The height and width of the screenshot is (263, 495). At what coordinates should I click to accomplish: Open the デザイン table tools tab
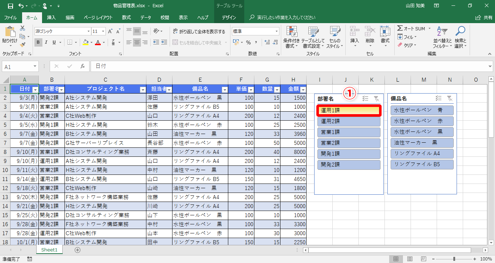point(229,17)
